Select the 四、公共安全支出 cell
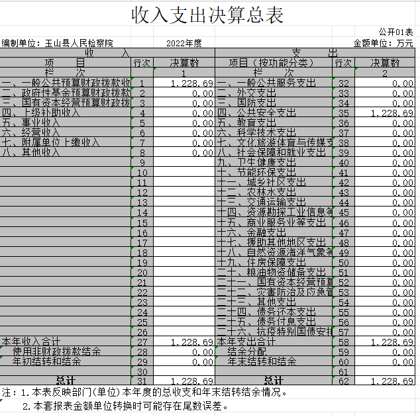Image resolution: width=420 pixels, height=417 pixels. pos(274,113)
